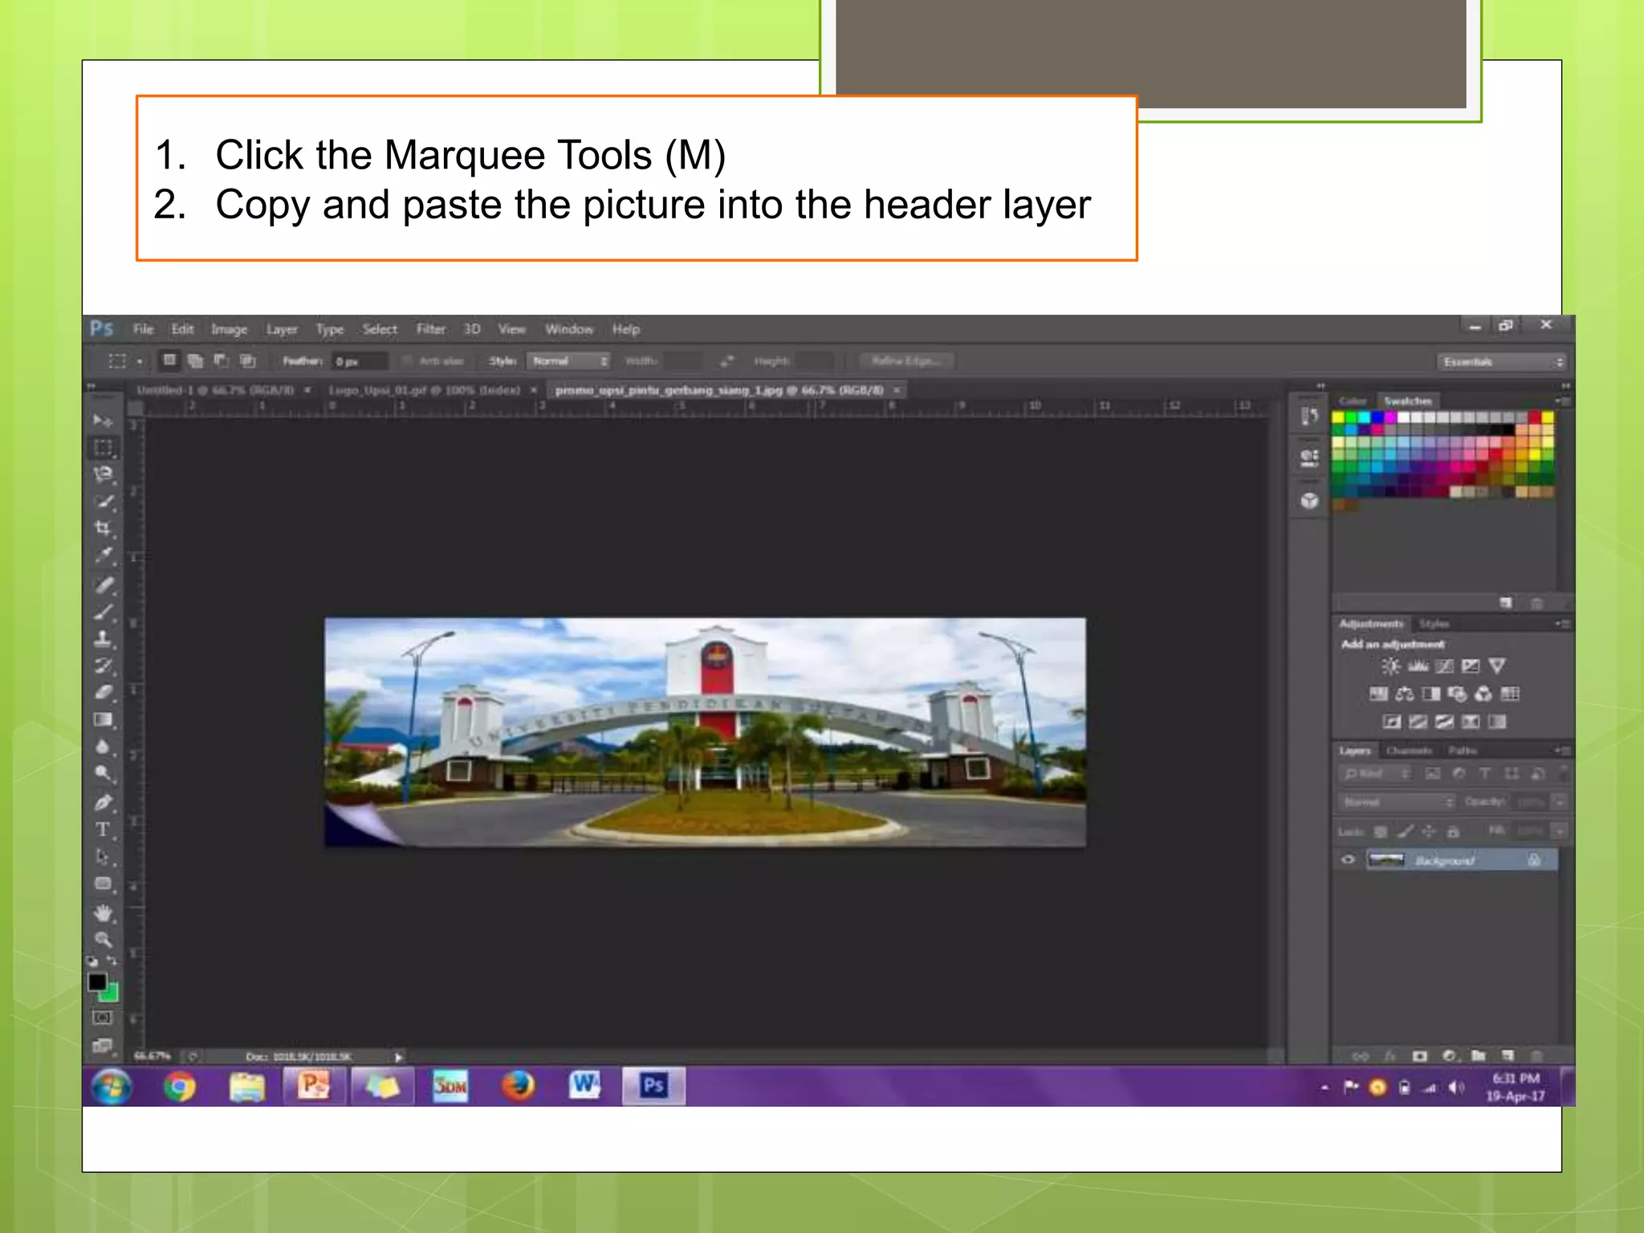Click the Refine Edge button

(906, 361)
